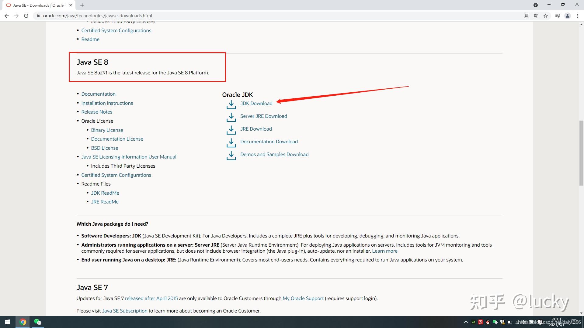Open the BSD License link
This screenshot has height=328, width=584.
pos(105,148)
